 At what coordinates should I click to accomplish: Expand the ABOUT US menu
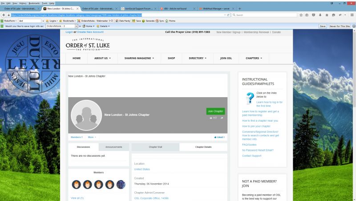tap(102, 58)
